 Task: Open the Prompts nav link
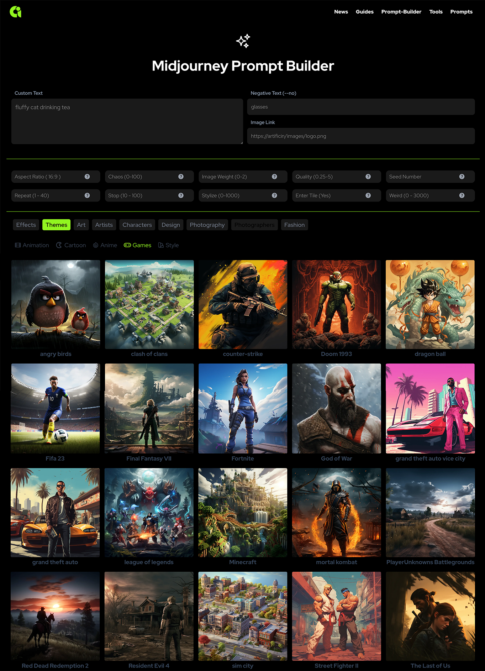click(461, 12)
